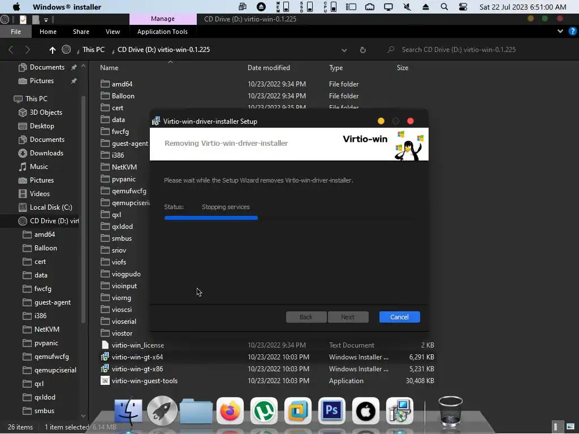Click the virtio-win-gt-x86 installer file icon
The width and height of the screenshot is (579, 434).
pos(105,368)
